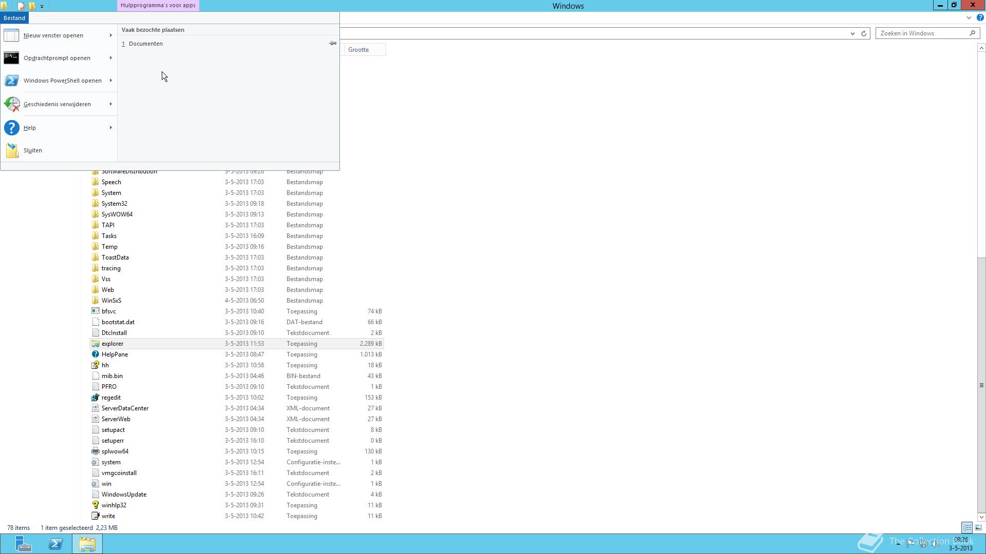This screenshot has width=986, height=554.
Task: Select the regedit application icon
Action: click(x=96, y=398)
